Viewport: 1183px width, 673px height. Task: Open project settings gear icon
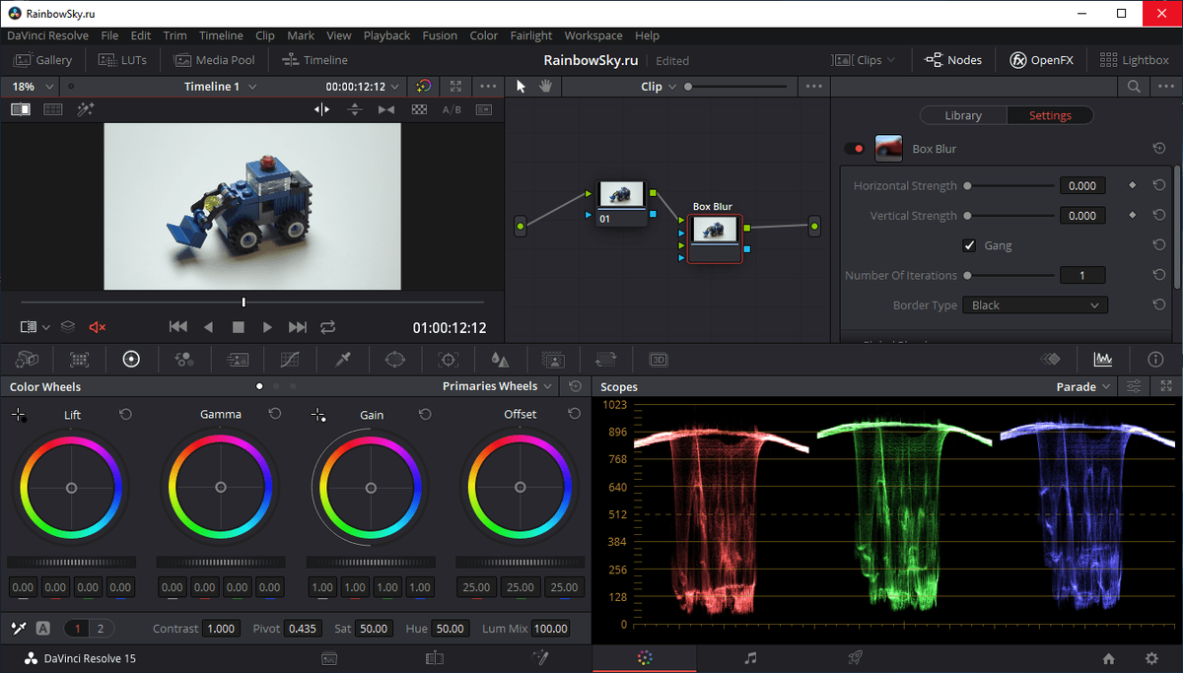tap(1151, 658)
